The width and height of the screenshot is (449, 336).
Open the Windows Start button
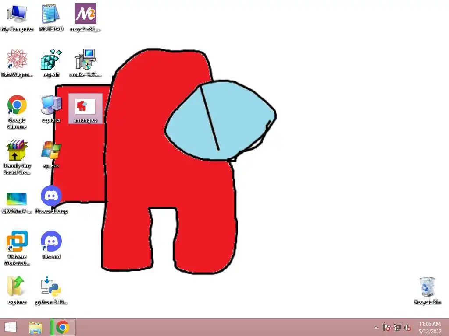pos(11,327)
